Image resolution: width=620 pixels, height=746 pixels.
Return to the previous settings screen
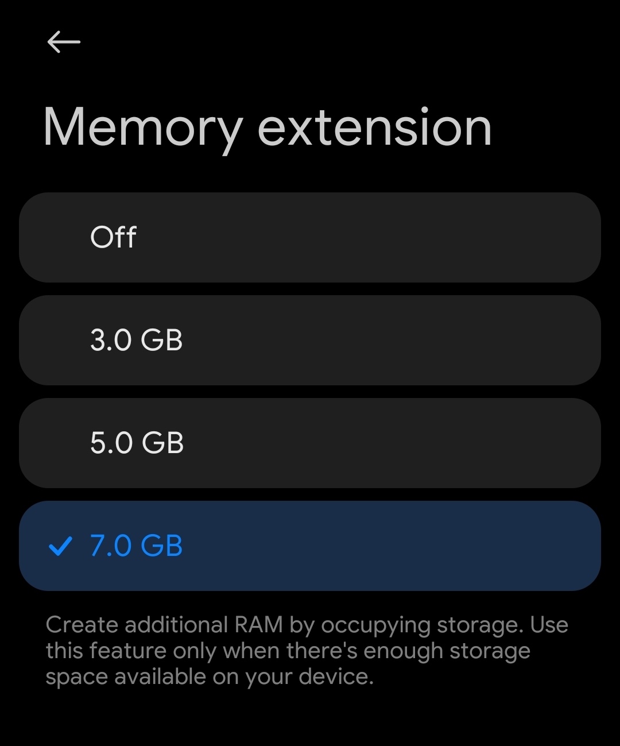64,42
